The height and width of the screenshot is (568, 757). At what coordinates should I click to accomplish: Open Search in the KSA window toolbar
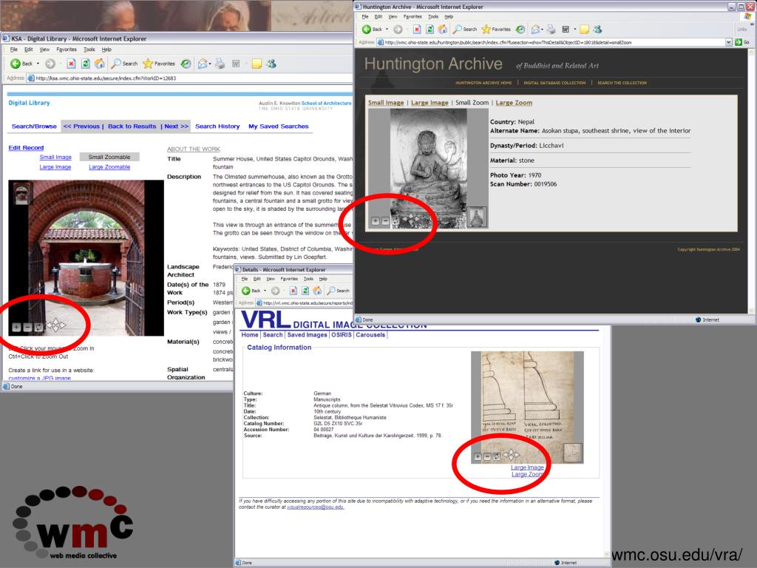[x=124, y=64]
